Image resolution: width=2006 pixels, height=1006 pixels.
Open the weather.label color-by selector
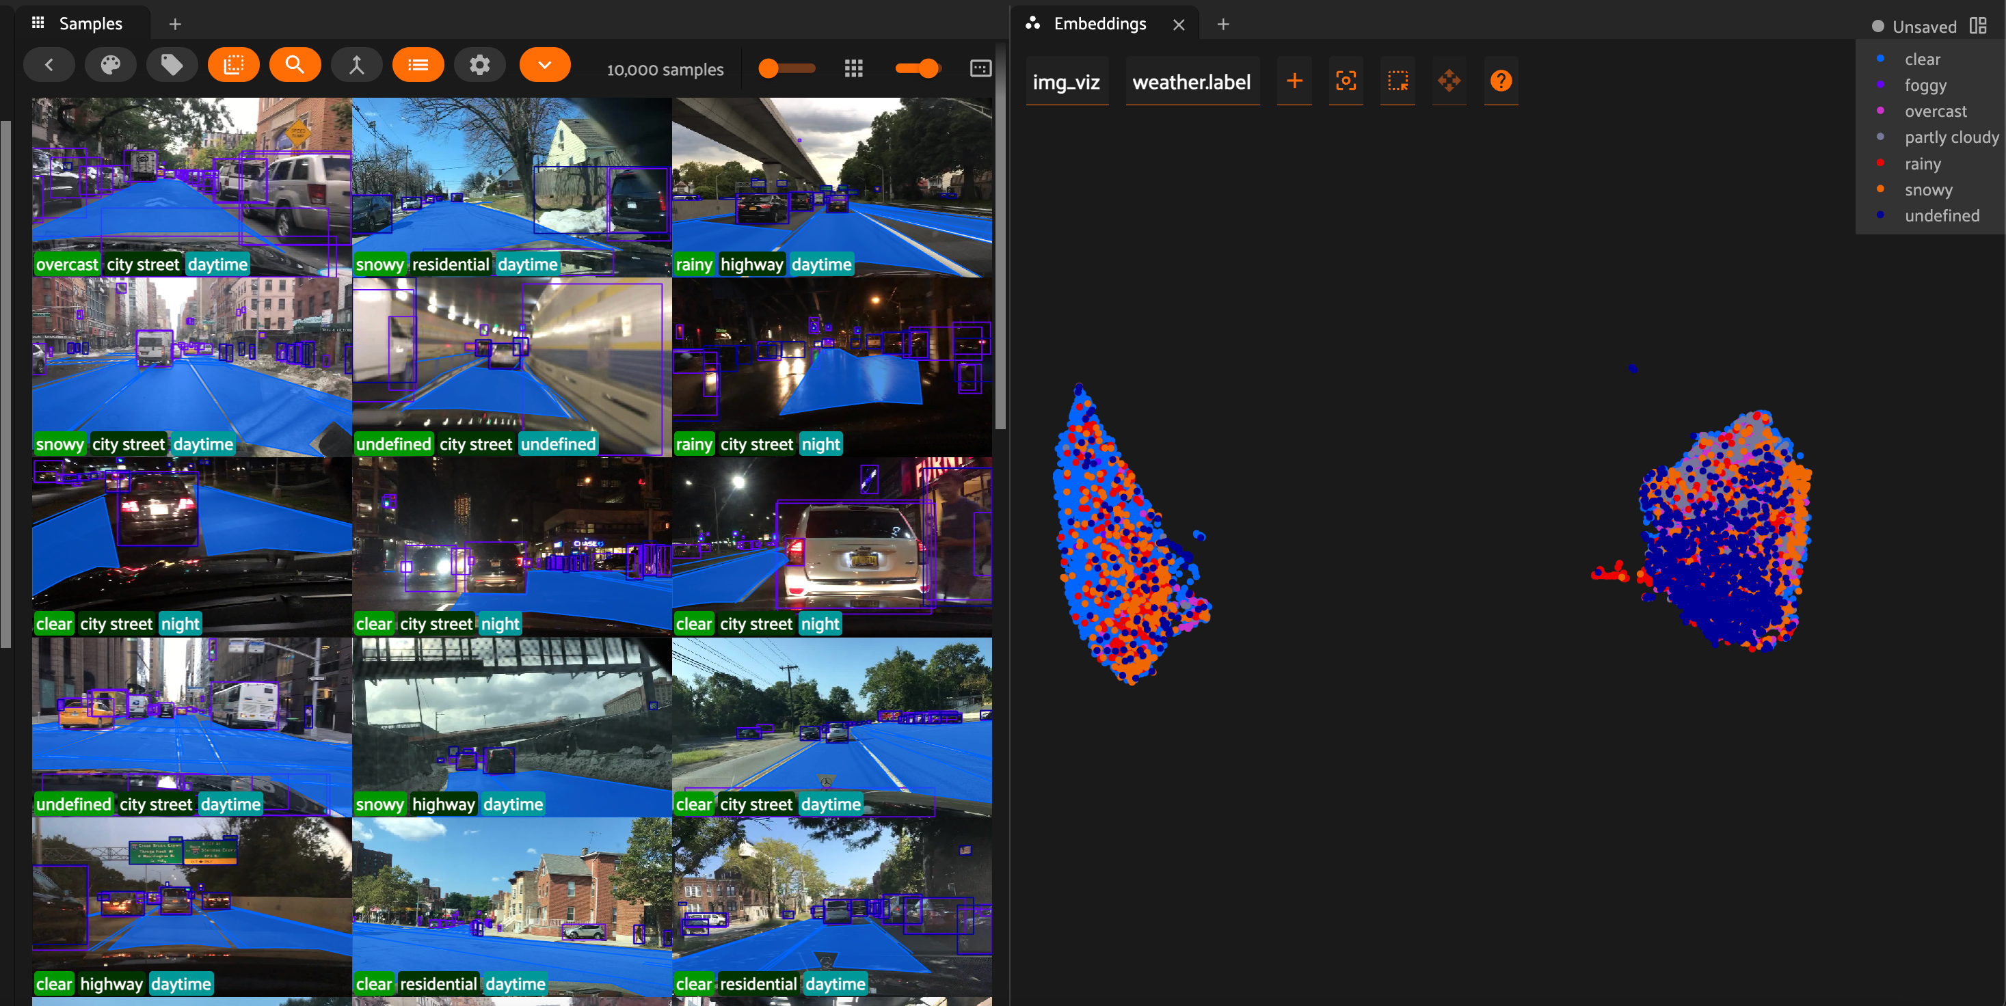coord(1192,82)
